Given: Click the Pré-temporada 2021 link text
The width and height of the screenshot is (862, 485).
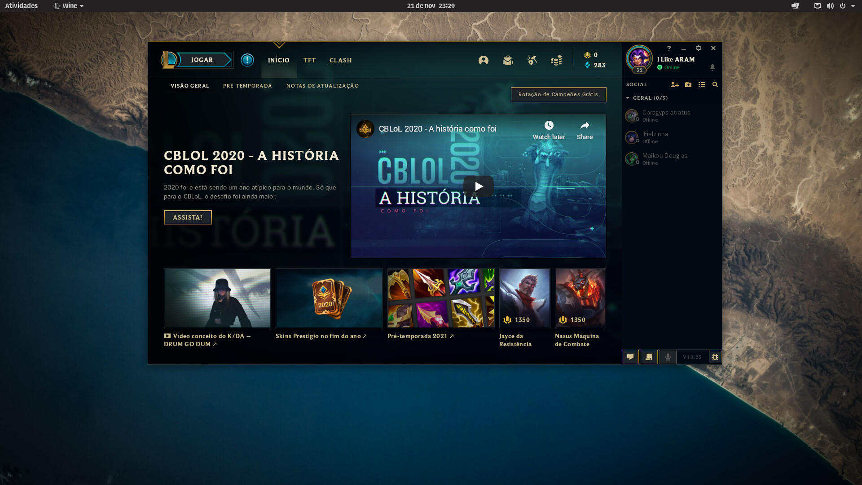Looking at the screenshot, I should [x=420, y=336].
